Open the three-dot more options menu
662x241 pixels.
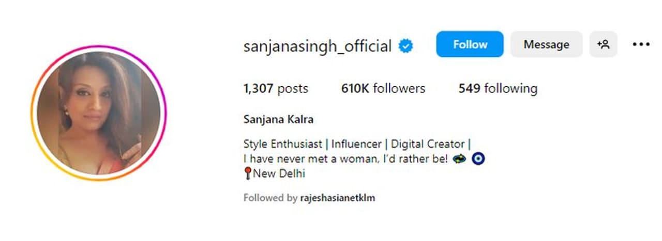(641, 44)
